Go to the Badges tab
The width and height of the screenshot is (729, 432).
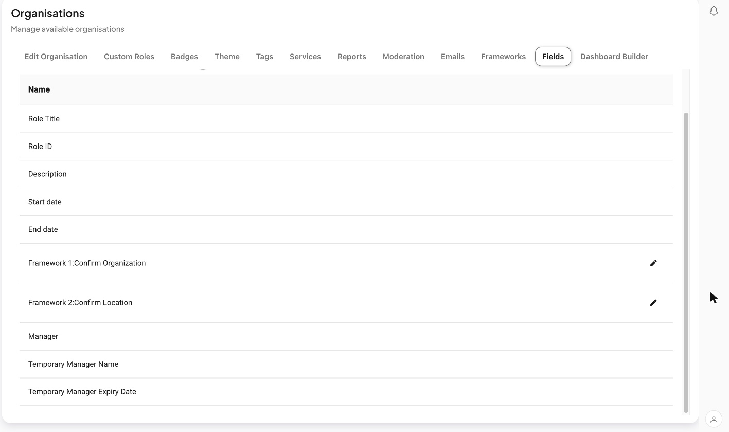click(x=184, y=57)
